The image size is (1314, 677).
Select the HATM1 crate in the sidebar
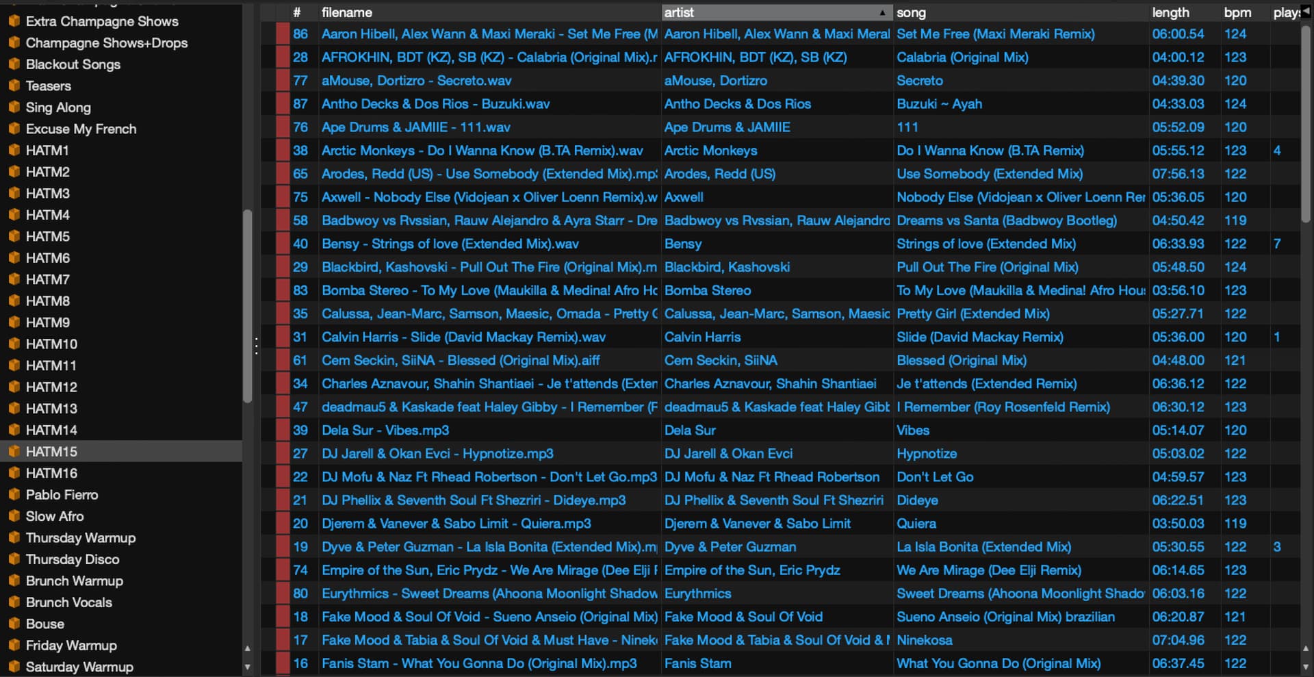(x=46, y=151)
